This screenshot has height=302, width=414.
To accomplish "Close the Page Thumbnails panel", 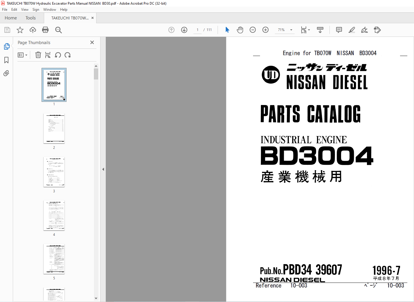I will 92,42.
